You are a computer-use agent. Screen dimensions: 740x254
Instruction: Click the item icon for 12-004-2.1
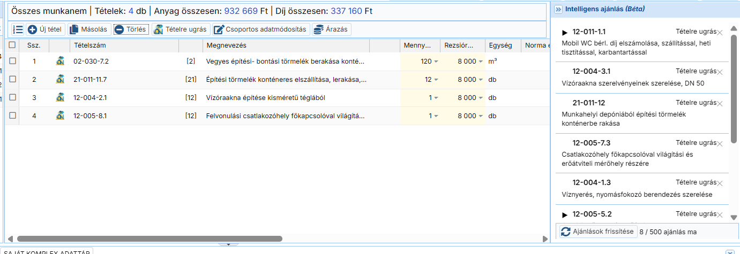pos(60,97)
